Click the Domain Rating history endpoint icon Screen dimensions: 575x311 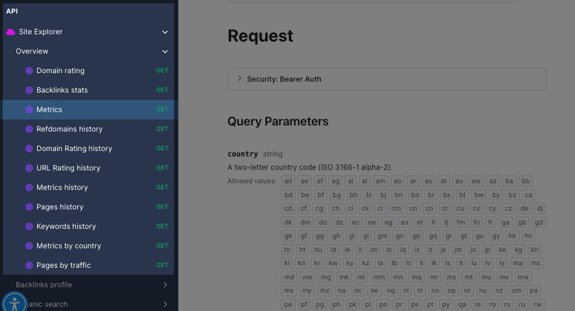click(x=29, y=149)
